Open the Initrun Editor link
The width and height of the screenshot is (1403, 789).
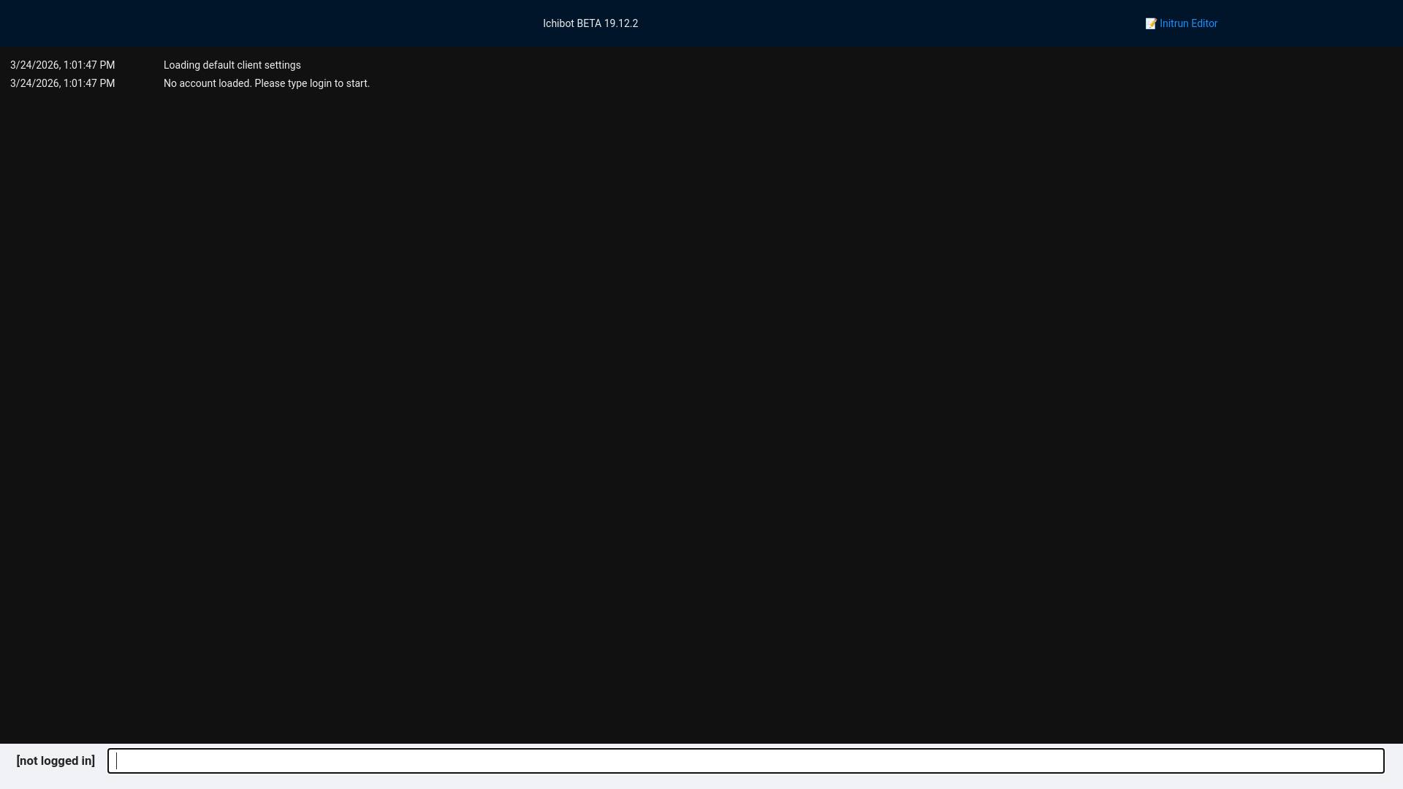pyautogui.click(x=1187, y=23)
